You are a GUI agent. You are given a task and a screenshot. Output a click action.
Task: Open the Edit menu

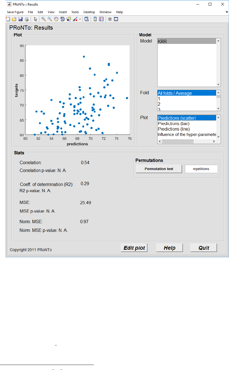[x=40, y=12]
